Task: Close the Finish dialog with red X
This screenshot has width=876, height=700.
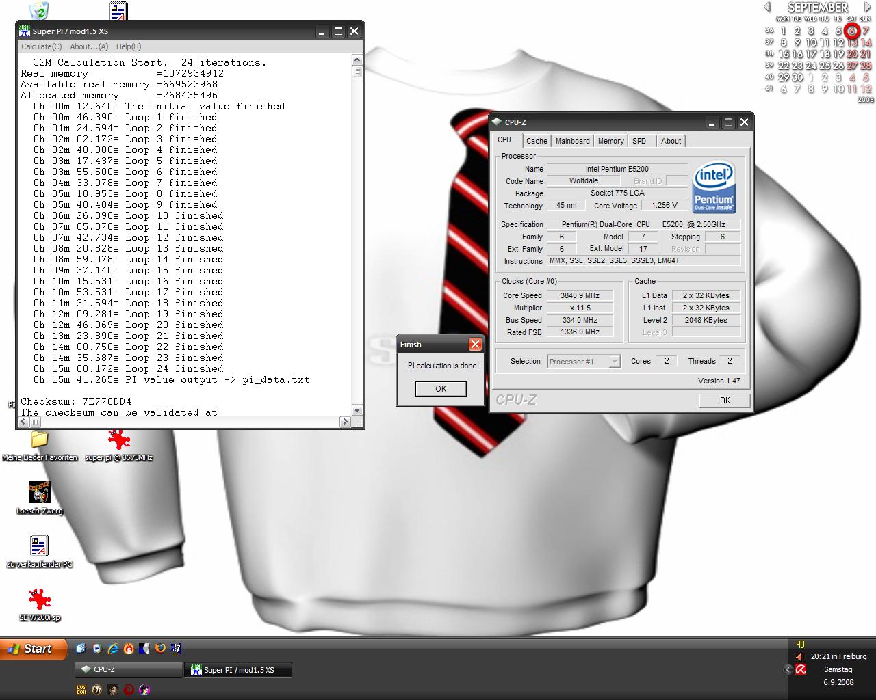Action: tap(475, 345)
